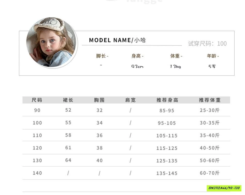This screenshot has width=245, height=195.
Task: Select the 推荐体重 column header
Action: tap(210, 100)
